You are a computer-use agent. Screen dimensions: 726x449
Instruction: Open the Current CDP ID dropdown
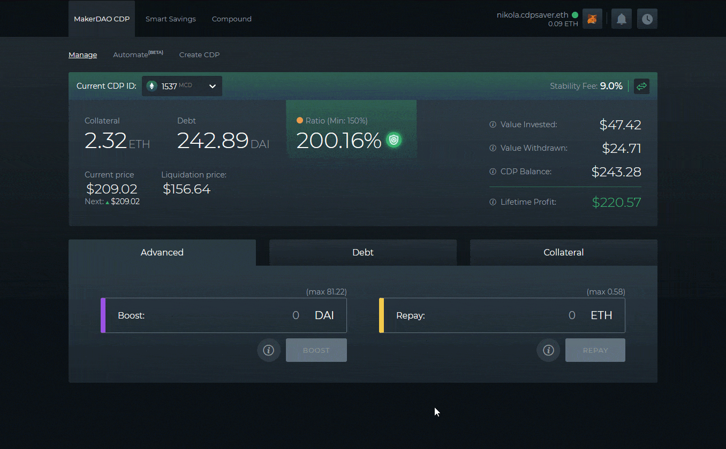[212, 86]
